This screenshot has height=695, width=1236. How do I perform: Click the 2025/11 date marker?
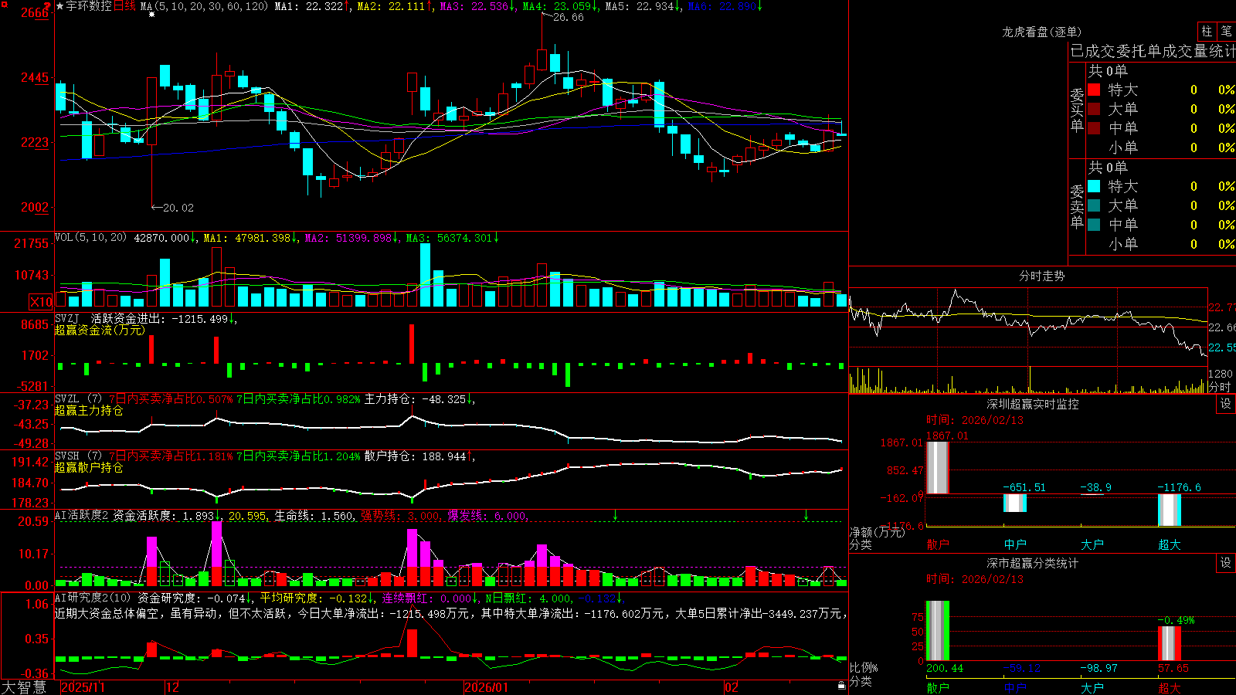(x=83, y=687)
